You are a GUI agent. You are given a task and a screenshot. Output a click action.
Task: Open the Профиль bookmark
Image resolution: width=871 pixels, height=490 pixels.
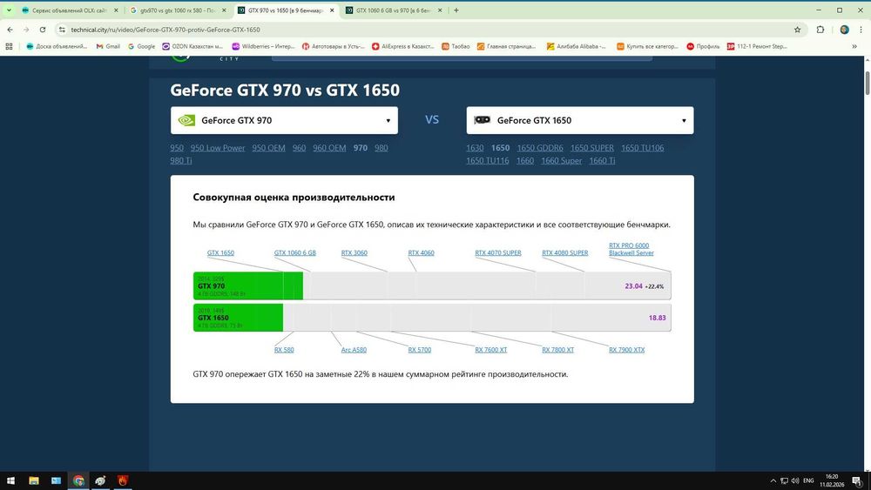coord(703,47)
